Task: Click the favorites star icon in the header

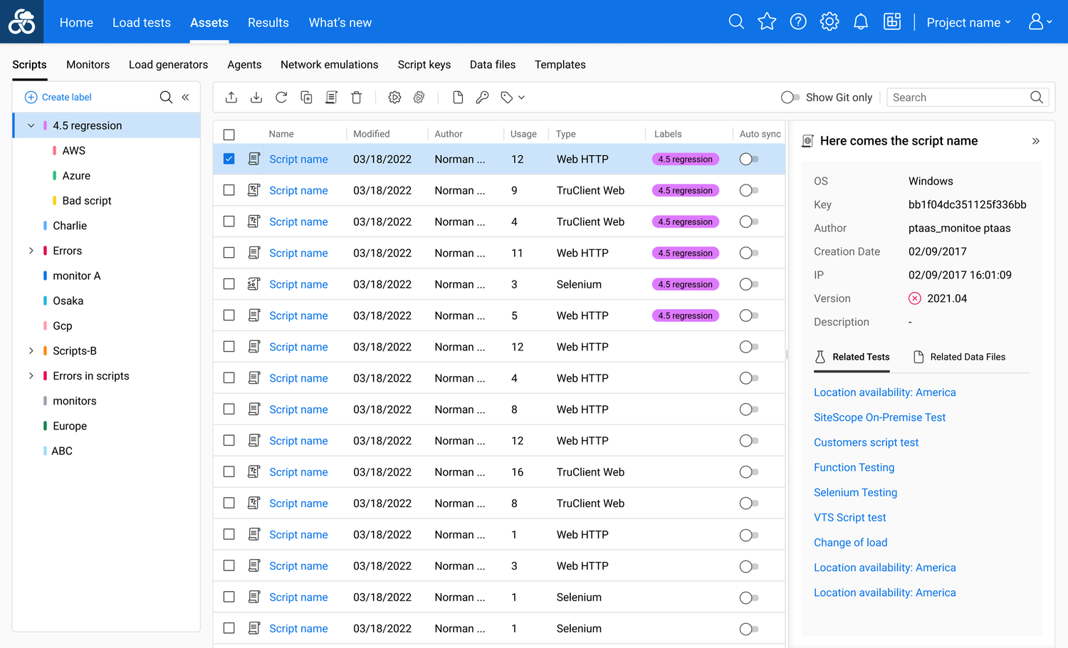Action: 767,22
